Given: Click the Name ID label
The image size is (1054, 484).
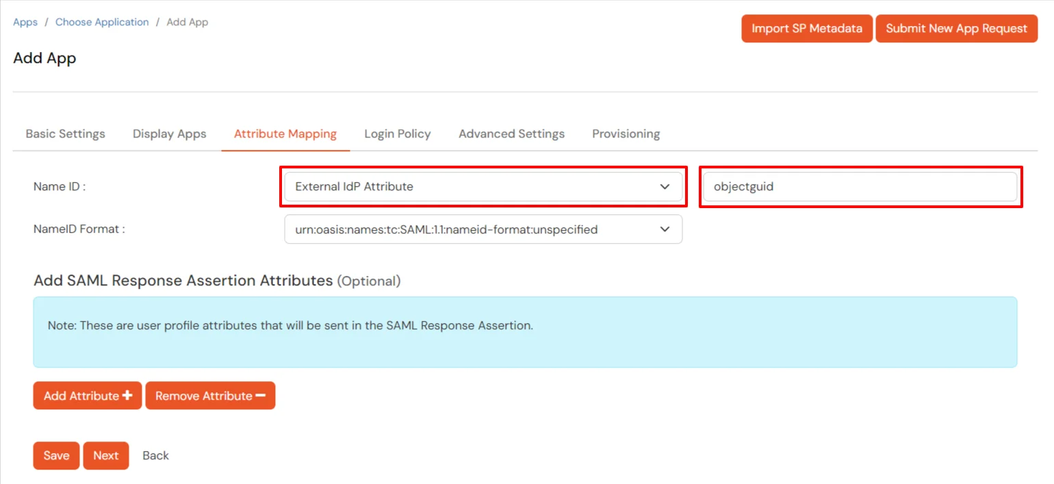Looking at the screenshot, I should click(x=60, y=186).
